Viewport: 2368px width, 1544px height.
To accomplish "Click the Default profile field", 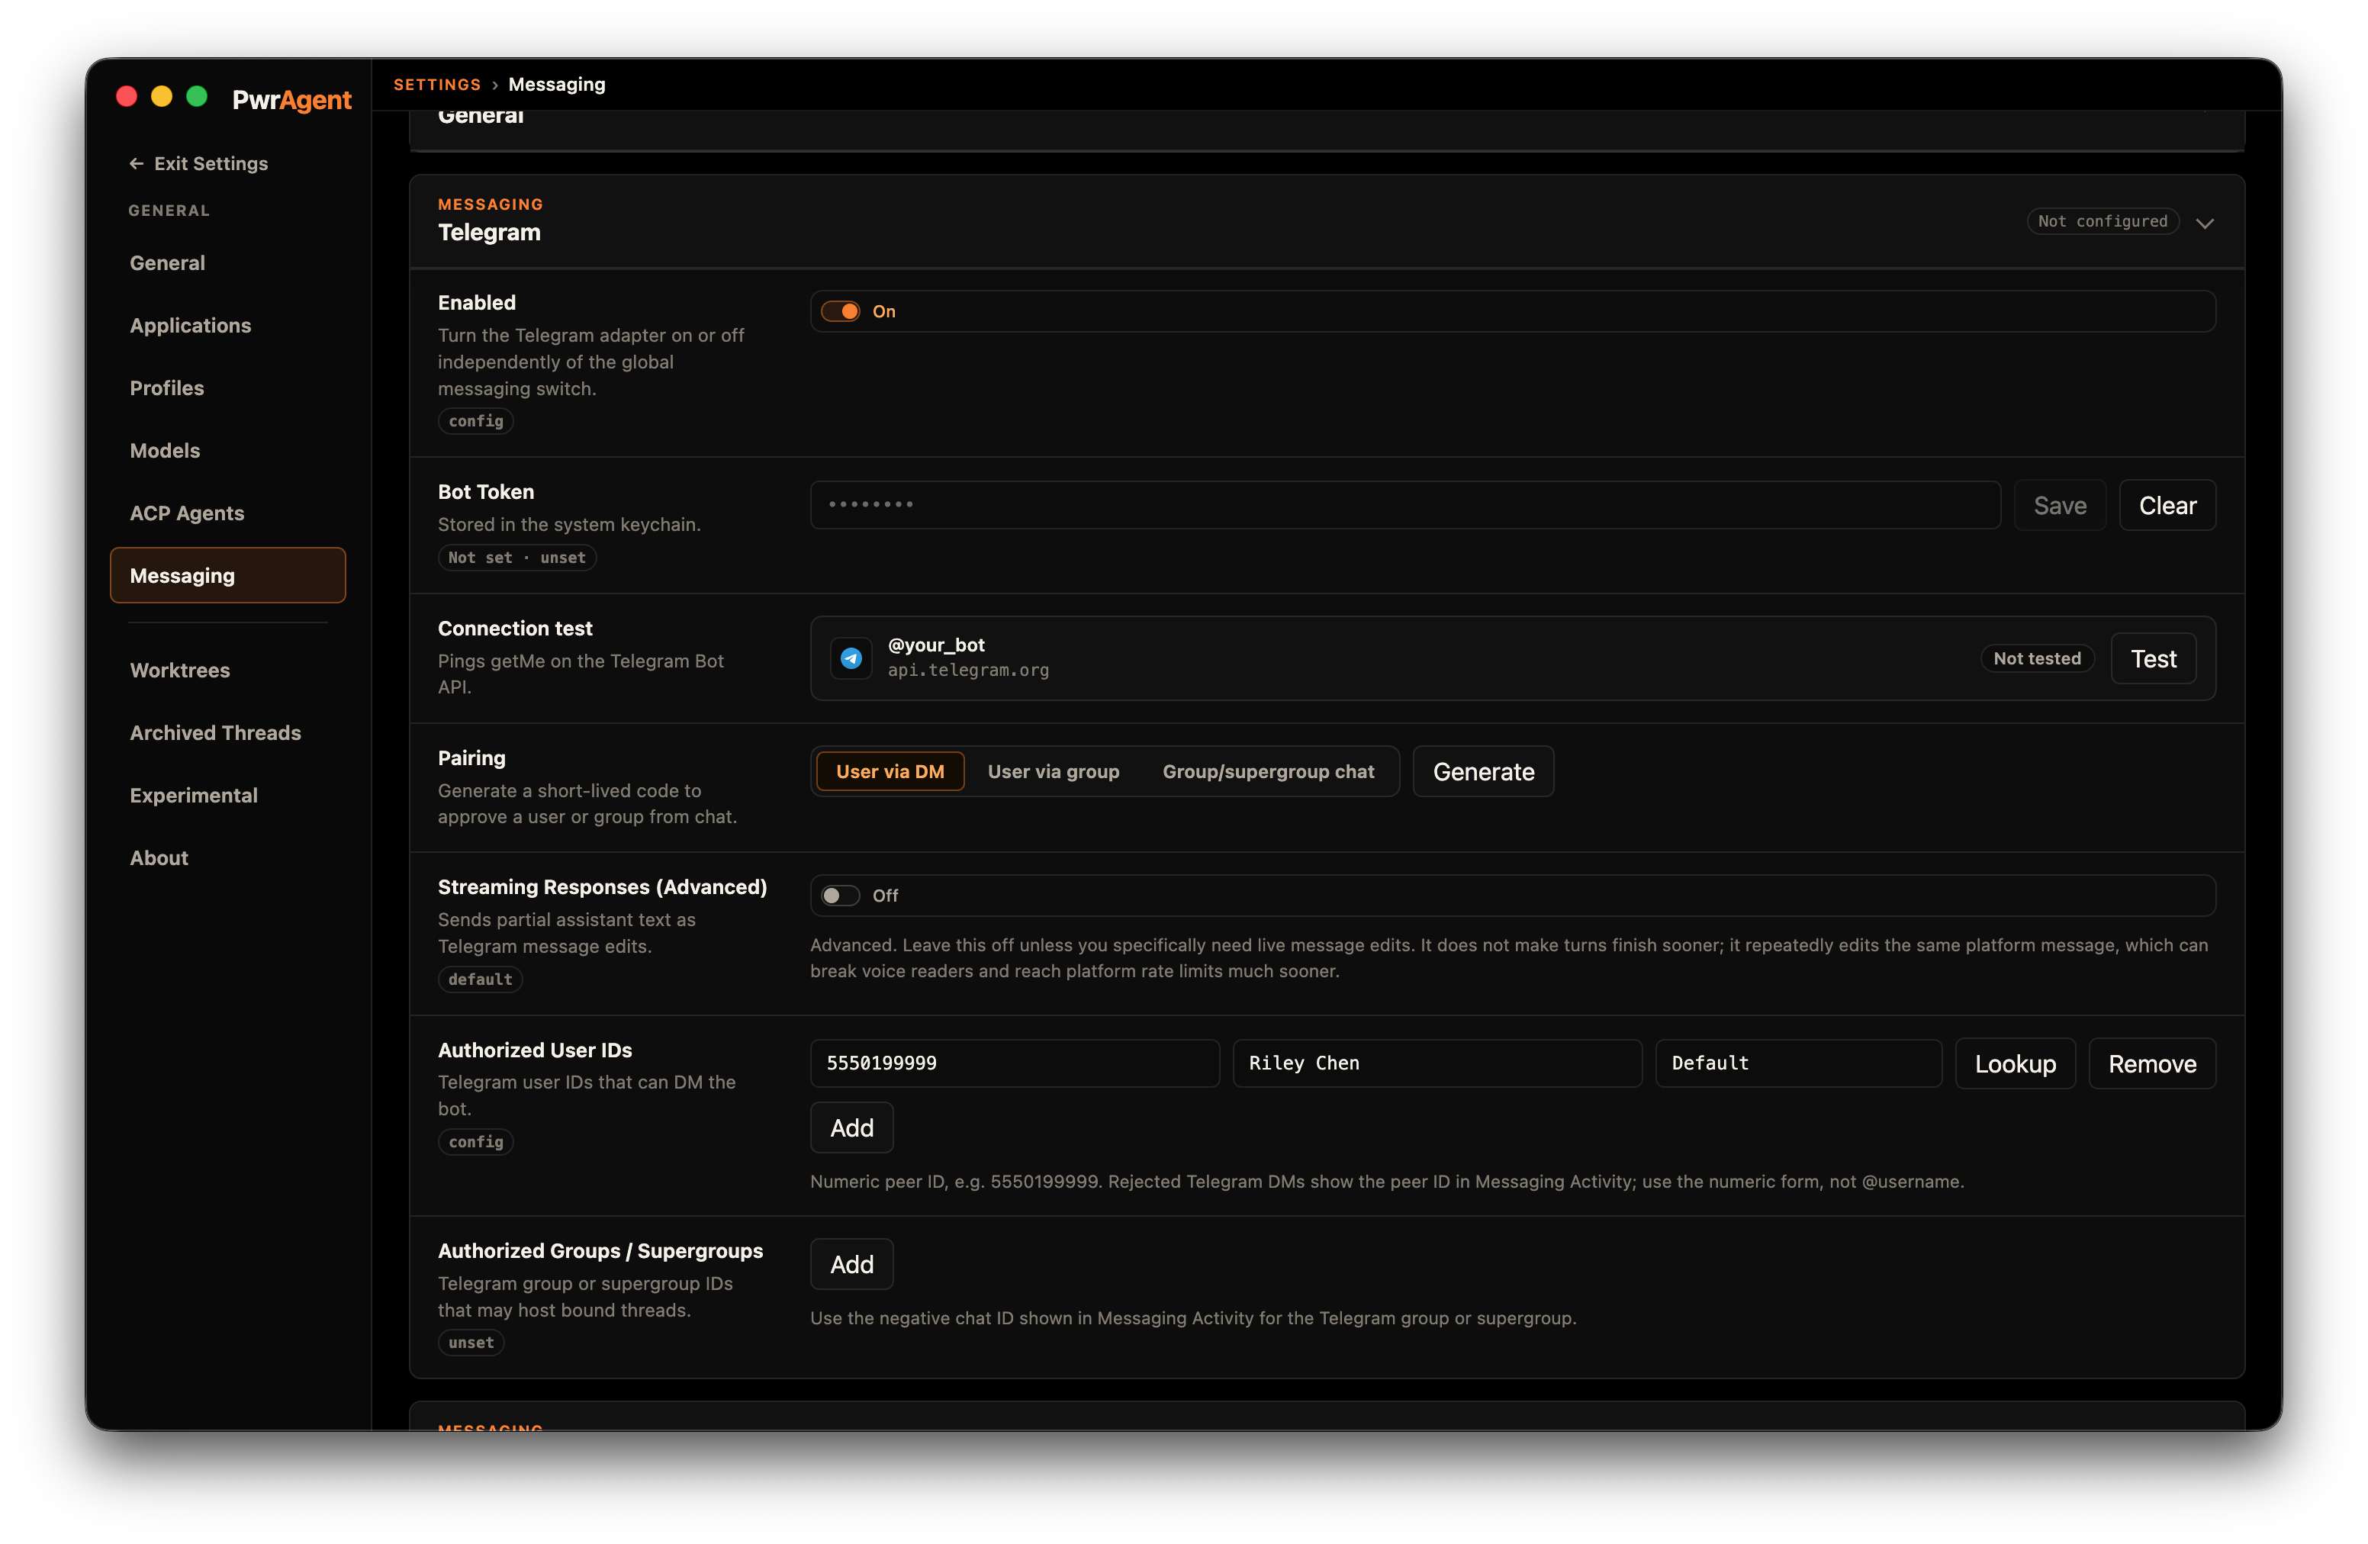I will [1798, 1063].
